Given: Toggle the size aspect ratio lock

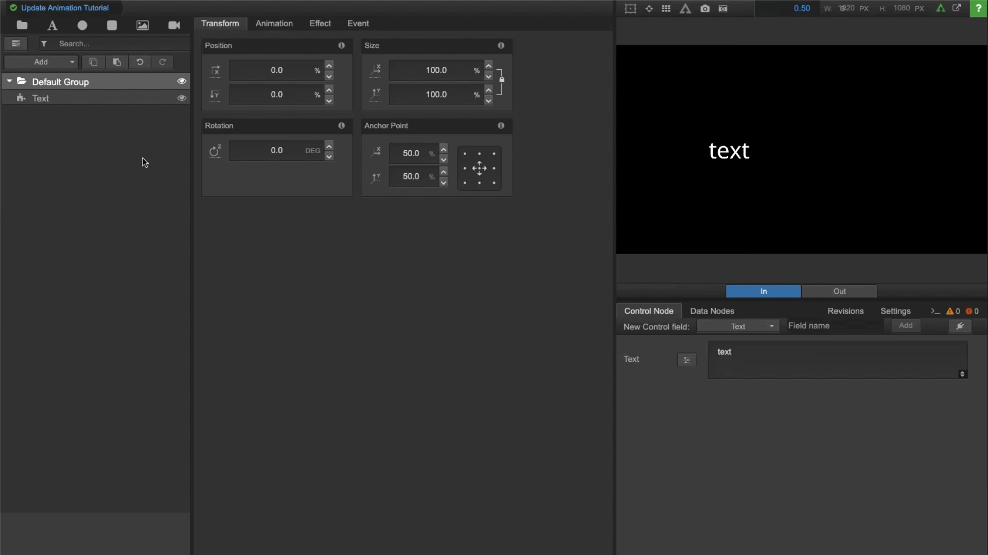Looking at the screenshot, I should tap(502, 80).
